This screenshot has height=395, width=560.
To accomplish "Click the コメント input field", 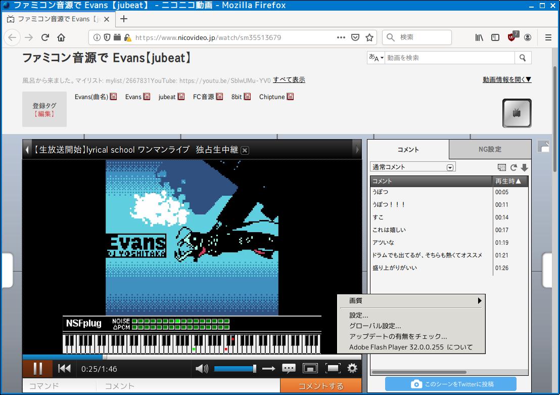I will pos(188,386).
